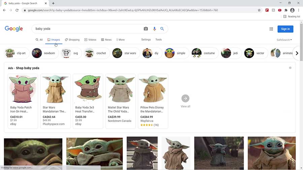Click View all arrow for shopping ads

185,98
